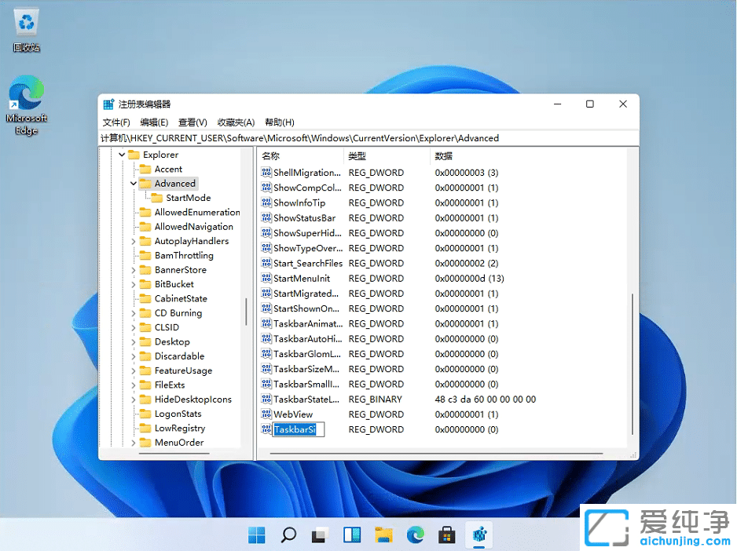Open Microsoft Store from the taskbar
Screen dimensions: 737x551
[x=447, y=535]
